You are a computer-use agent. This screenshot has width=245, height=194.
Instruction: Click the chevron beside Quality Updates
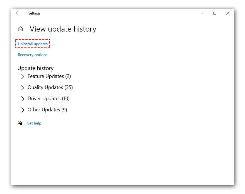[23, 87]
